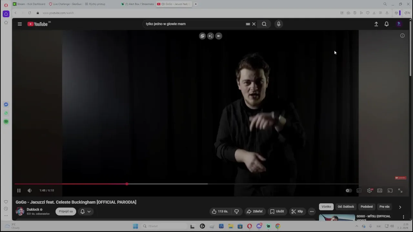Open the upload/create video button

click(x=376, y=24)
